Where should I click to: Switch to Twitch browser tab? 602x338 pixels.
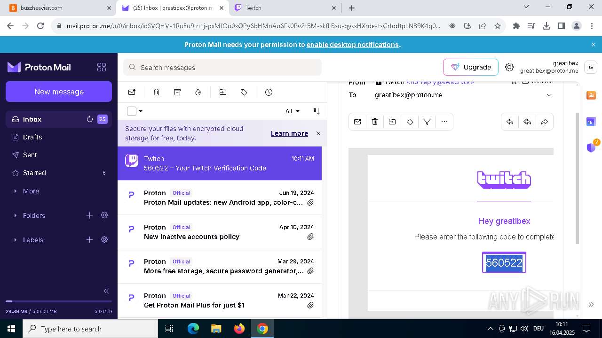[285, 8]
